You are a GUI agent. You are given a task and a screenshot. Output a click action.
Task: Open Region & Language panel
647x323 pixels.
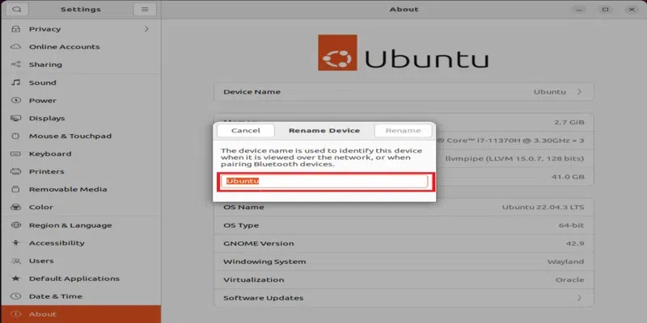pyautogui.click(x=80, y=225)
